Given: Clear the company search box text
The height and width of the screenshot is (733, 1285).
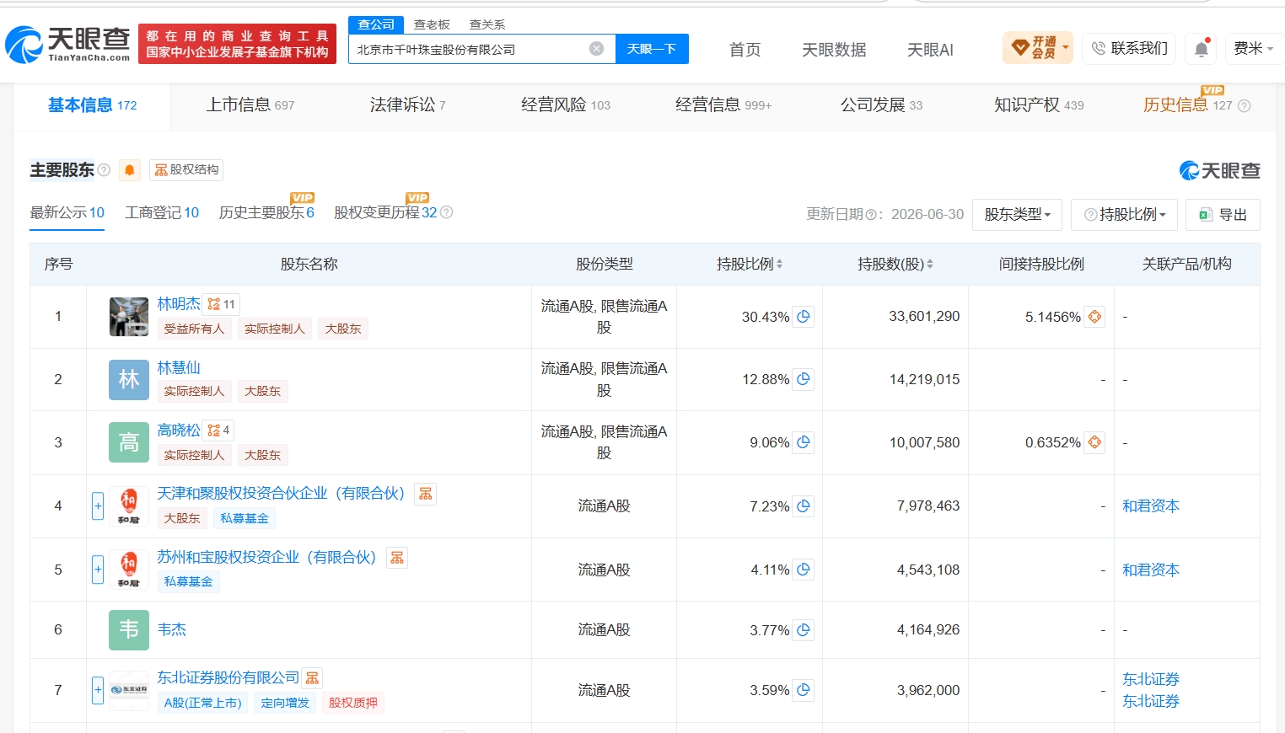Looking at the screenshot, I should pyautogui.click(x=596, y=49).
